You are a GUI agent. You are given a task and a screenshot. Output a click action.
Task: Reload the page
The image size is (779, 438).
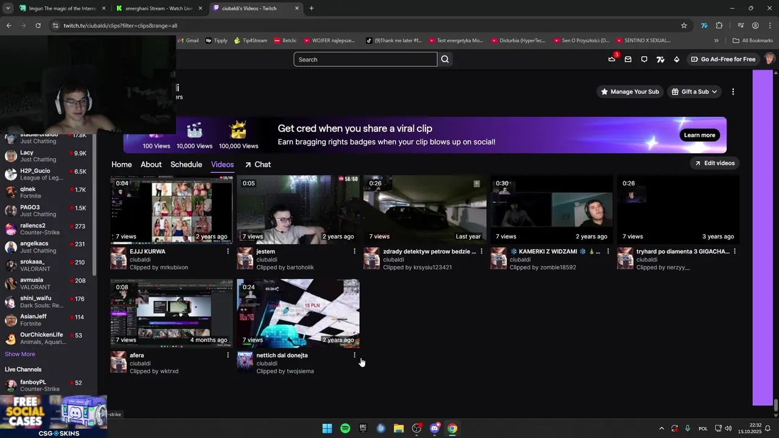click(38, 26)
